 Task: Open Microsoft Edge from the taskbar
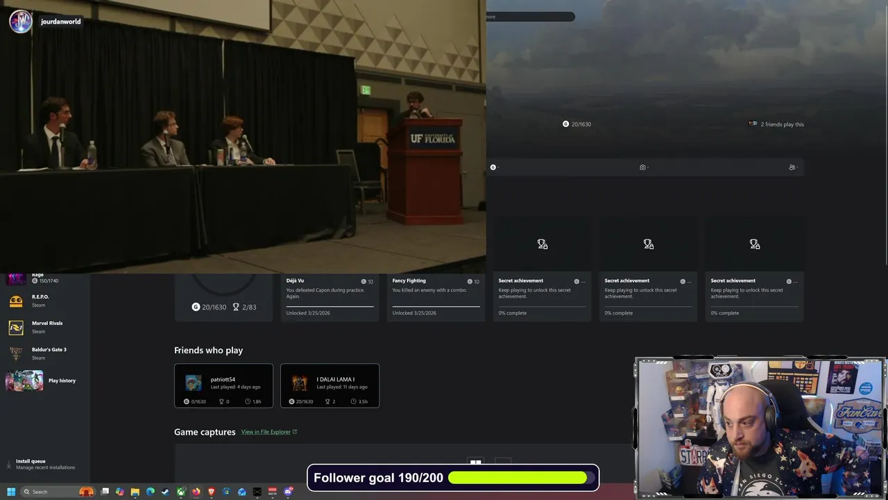[151, 492]
